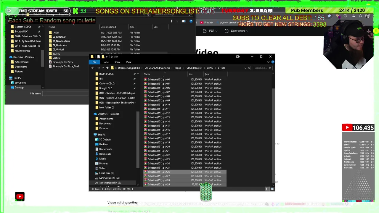The image size is (379, 213).
Task: Switch to large icons view in status bar
Action: [272, 189]
